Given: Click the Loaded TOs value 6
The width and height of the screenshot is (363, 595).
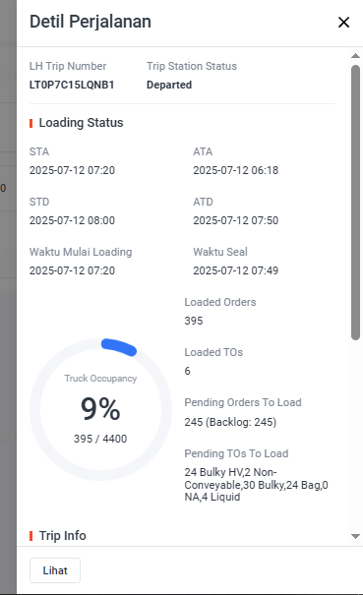Looking at the screenshot, I should click(x=188, y=371).
